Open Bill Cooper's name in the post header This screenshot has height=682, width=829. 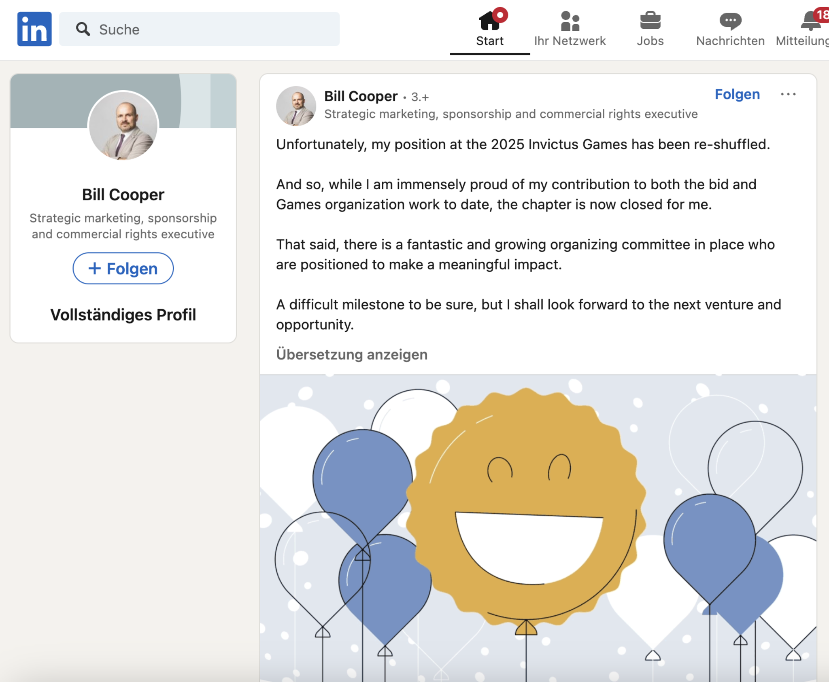(x=361, y=96)
